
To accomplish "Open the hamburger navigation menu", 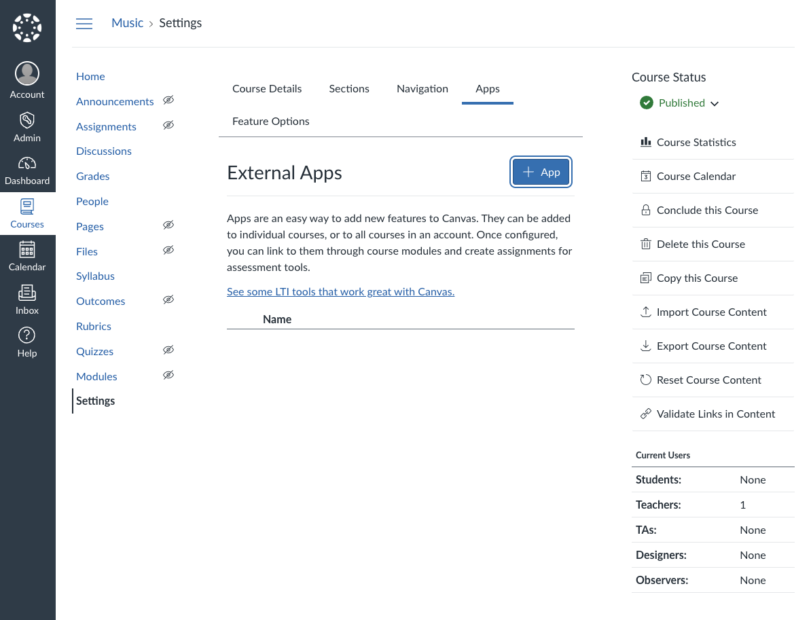I will tap(84, 23).
